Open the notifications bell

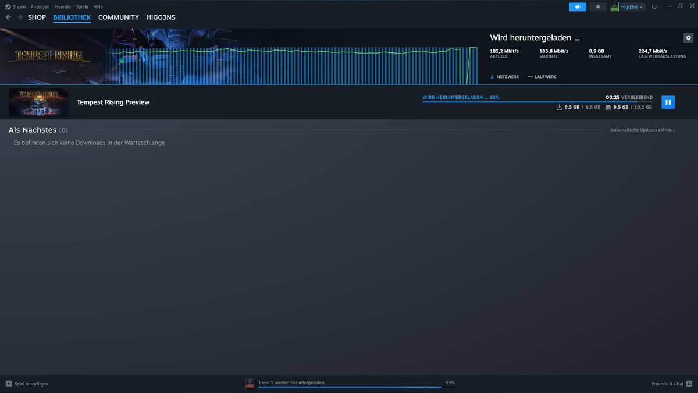pos(597,7)
